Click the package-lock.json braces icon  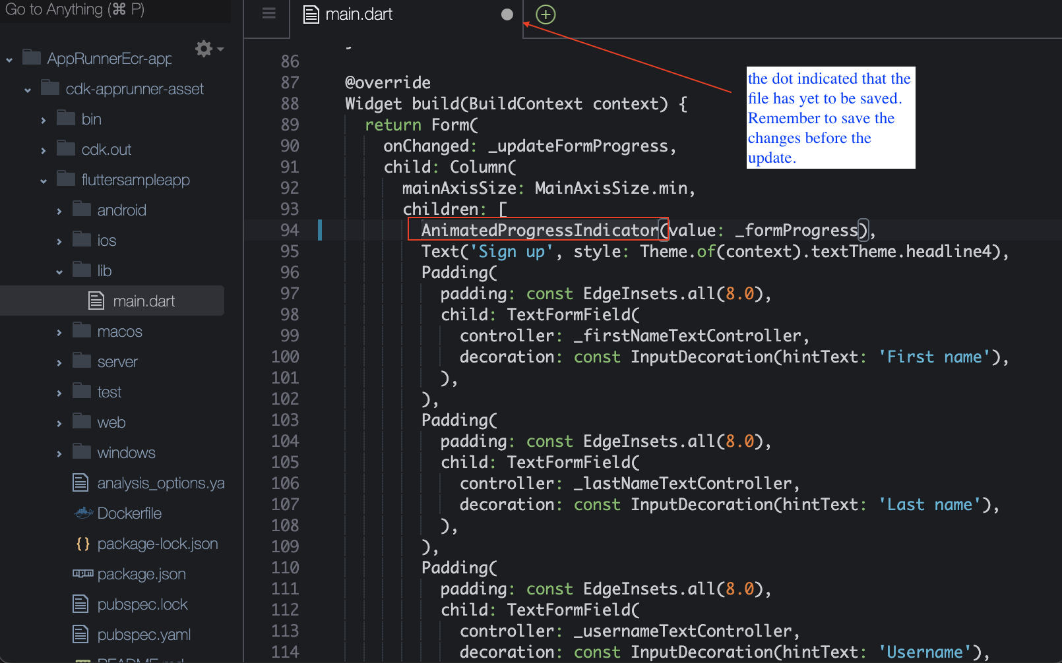click(82, 544)
